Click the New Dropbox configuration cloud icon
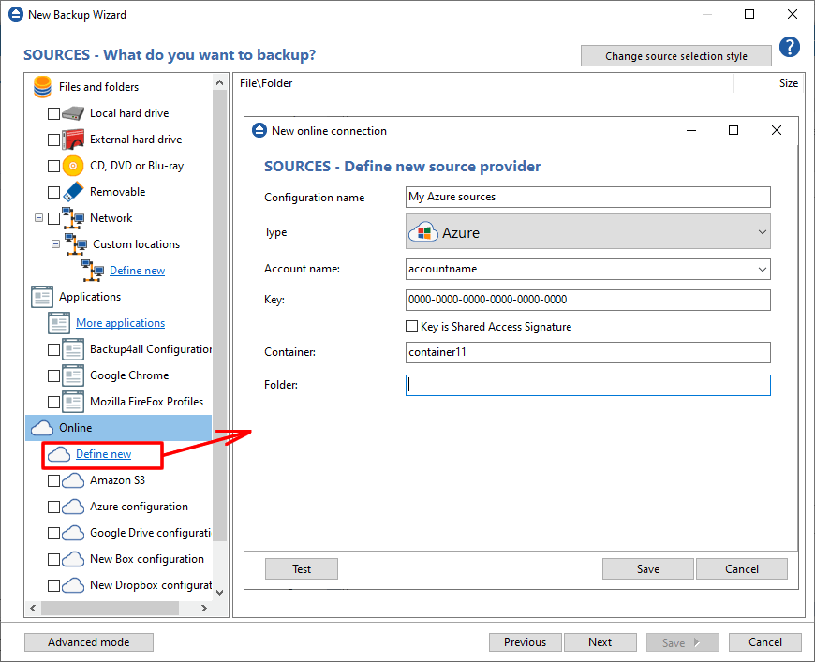Viewport: 815px width, 662px height. [73, 585]
